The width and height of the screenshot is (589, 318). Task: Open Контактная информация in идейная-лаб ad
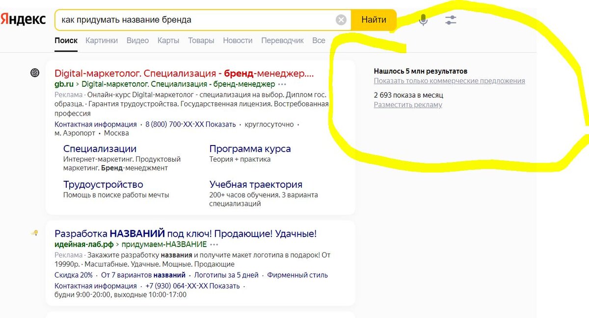coord(96,286)
